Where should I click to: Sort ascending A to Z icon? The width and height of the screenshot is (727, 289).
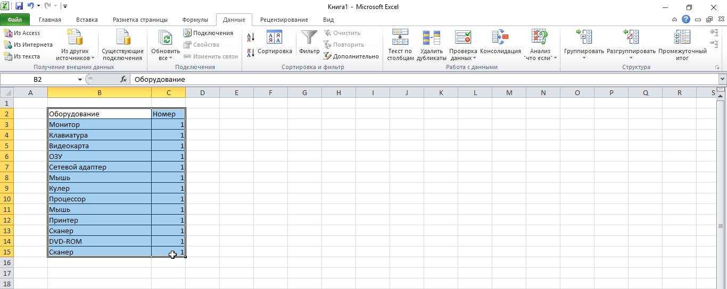click(251, 37)
